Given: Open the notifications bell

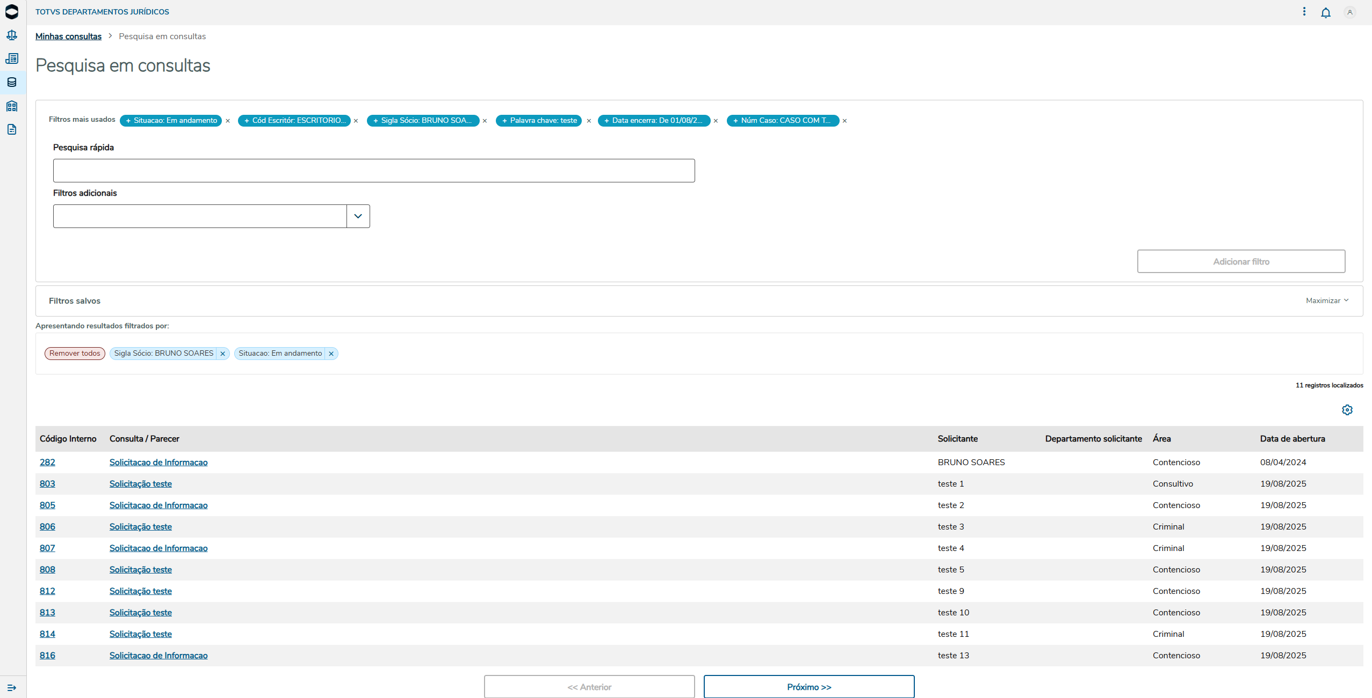Looking at the screenshot, I should click(1325, 12).
